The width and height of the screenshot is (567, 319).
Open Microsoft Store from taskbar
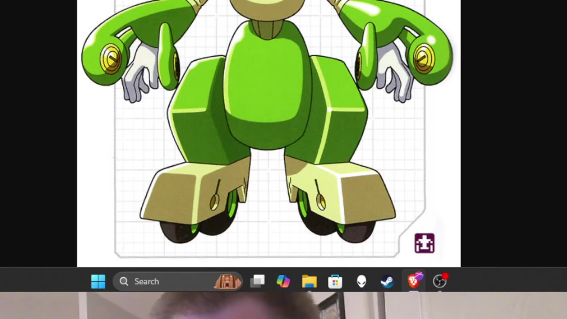coord(335,281)
